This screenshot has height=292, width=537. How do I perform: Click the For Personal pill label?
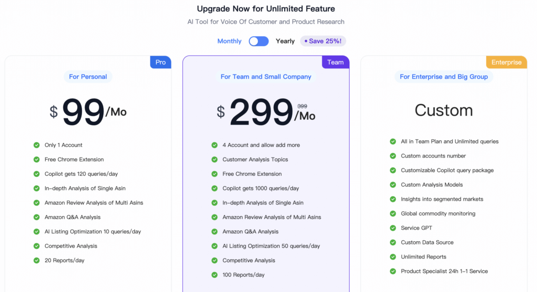coord(88,76)
